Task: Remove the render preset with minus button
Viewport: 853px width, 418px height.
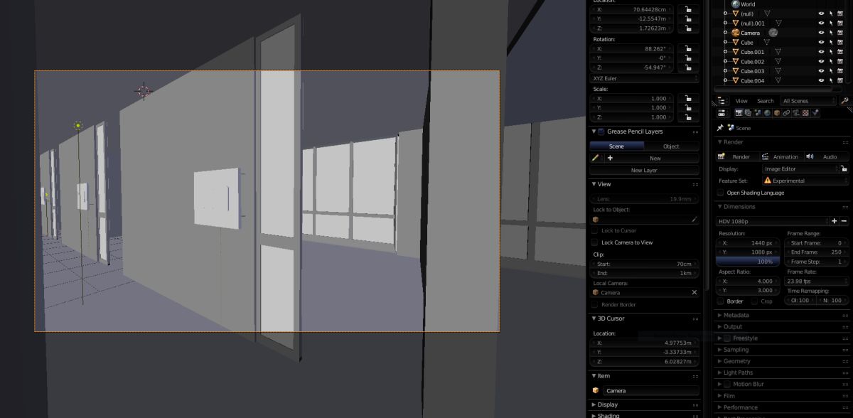Action: click(x=844, y=221)
